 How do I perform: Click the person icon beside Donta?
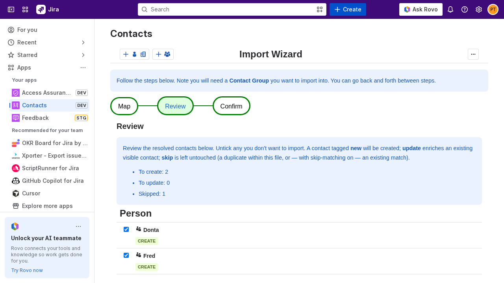click(139, 229)
